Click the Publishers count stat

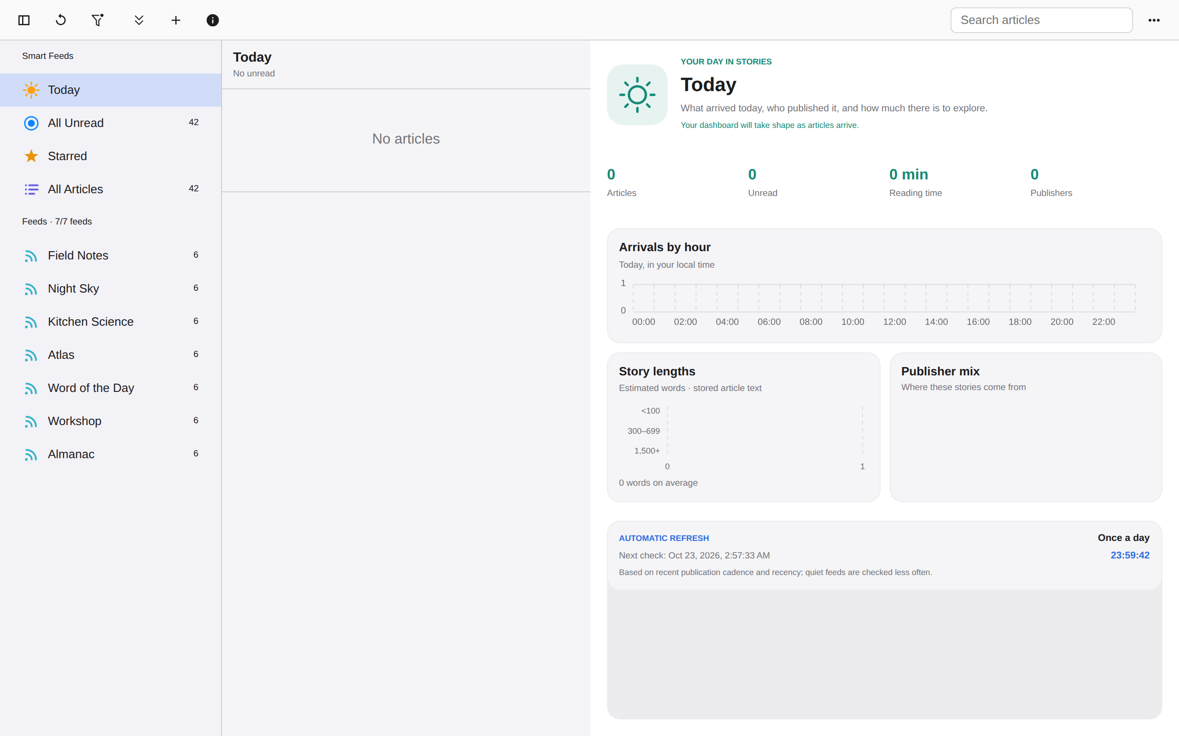pos(1051,182)
